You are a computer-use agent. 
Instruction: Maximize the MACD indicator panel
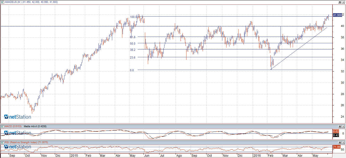pyautogui.click(x=340, y=126)
